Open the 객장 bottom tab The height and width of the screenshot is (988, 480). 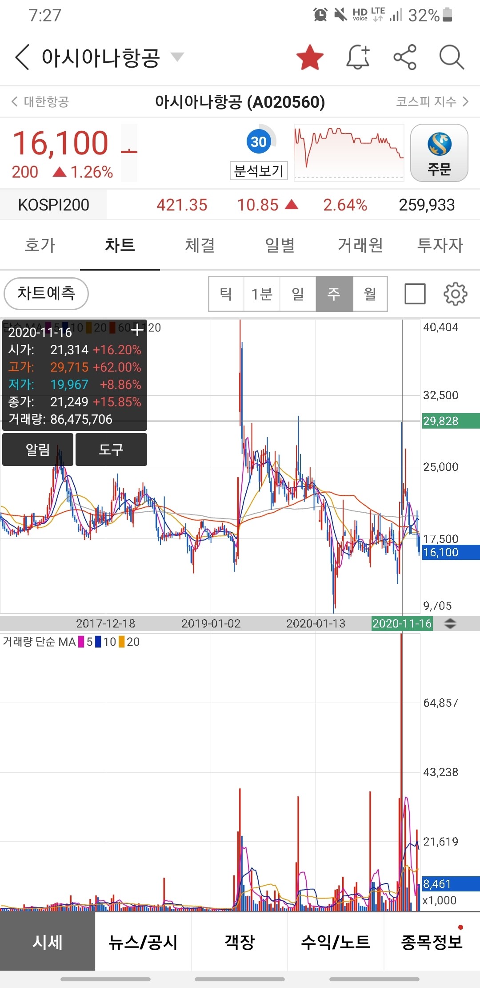240,941
